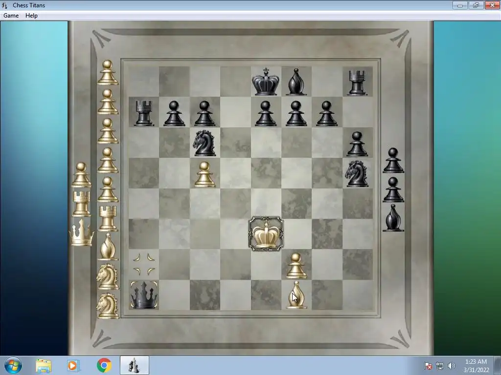
Task: Open the Action Center flag icon
Action: pos(428,366)
